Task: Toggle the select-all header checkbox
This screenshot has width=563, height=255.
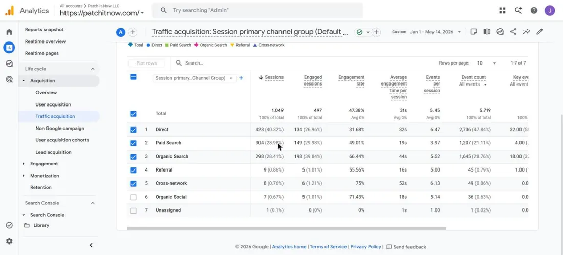Action: coord(133,76)
